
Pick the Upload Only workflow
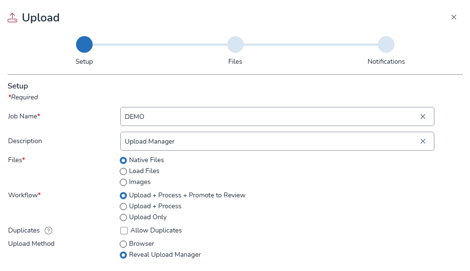124,217
